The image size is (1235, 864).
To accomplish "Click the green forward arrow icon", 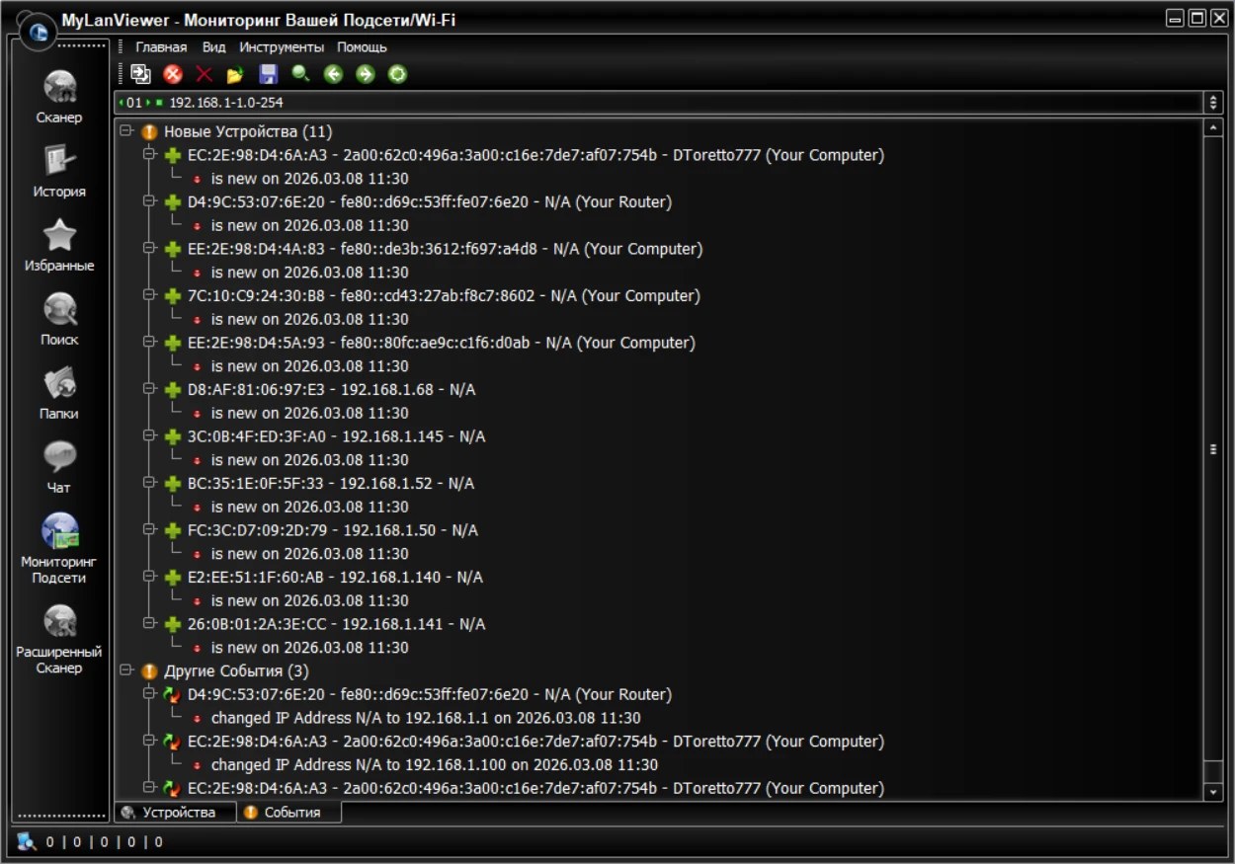I will click(x=366, y=74).
